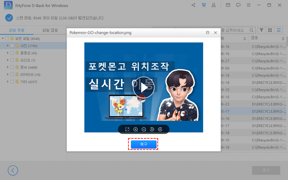Click the preview image thumbnail
The image size is (288, 180).
coord(144,87)
